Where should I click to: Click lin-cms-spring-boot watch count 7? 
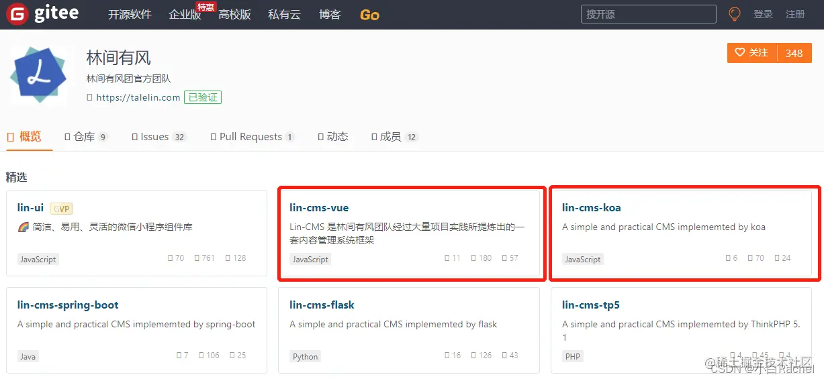coord(183,355)
